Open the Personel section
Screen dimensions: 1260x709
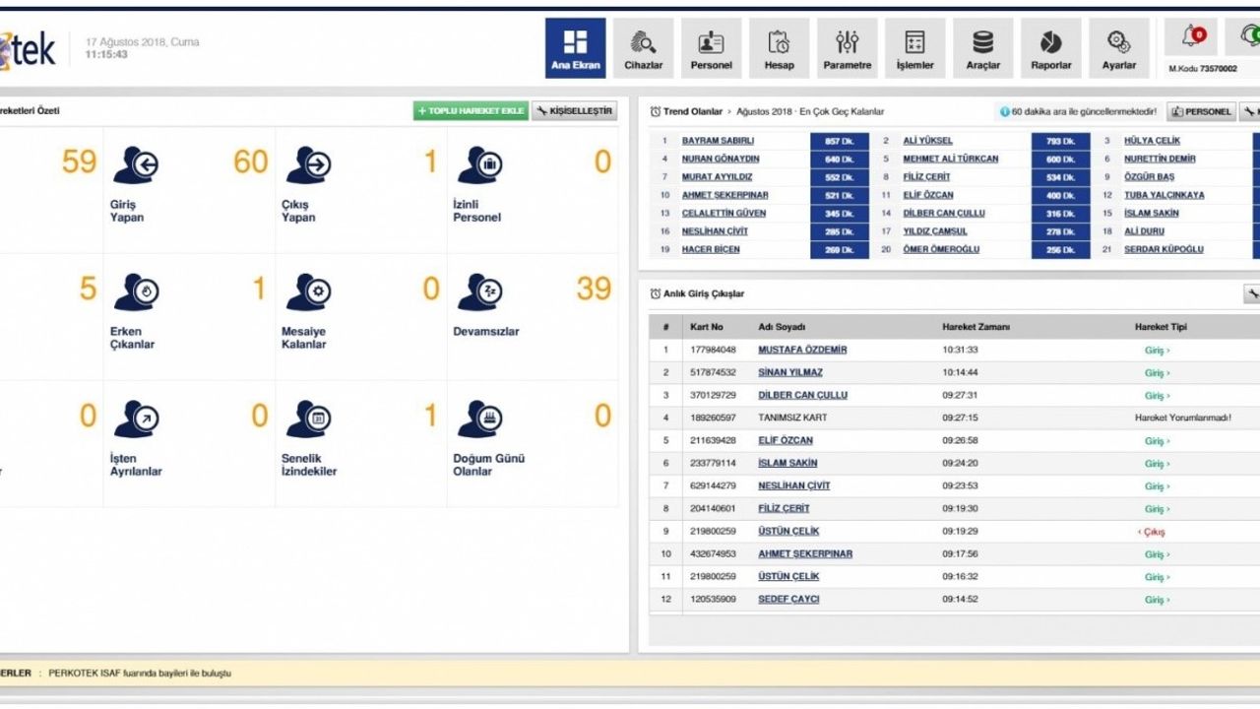click(x=711, y=48)
